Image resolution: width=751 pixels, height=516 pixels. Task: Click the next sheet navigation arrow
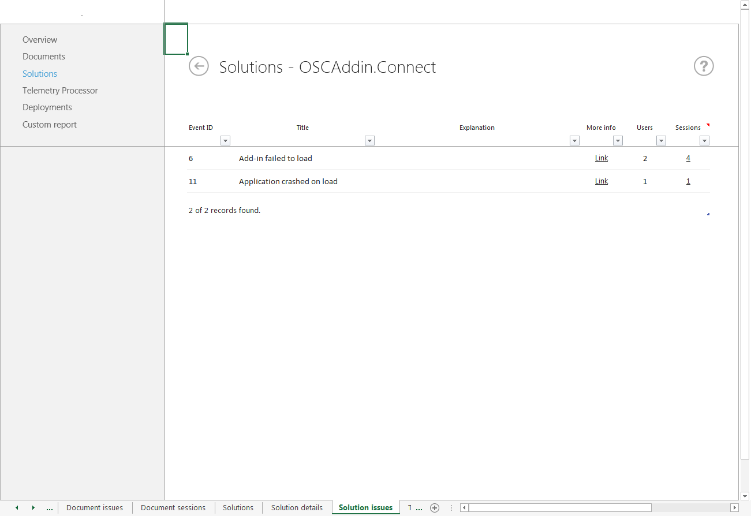point(33,508)
